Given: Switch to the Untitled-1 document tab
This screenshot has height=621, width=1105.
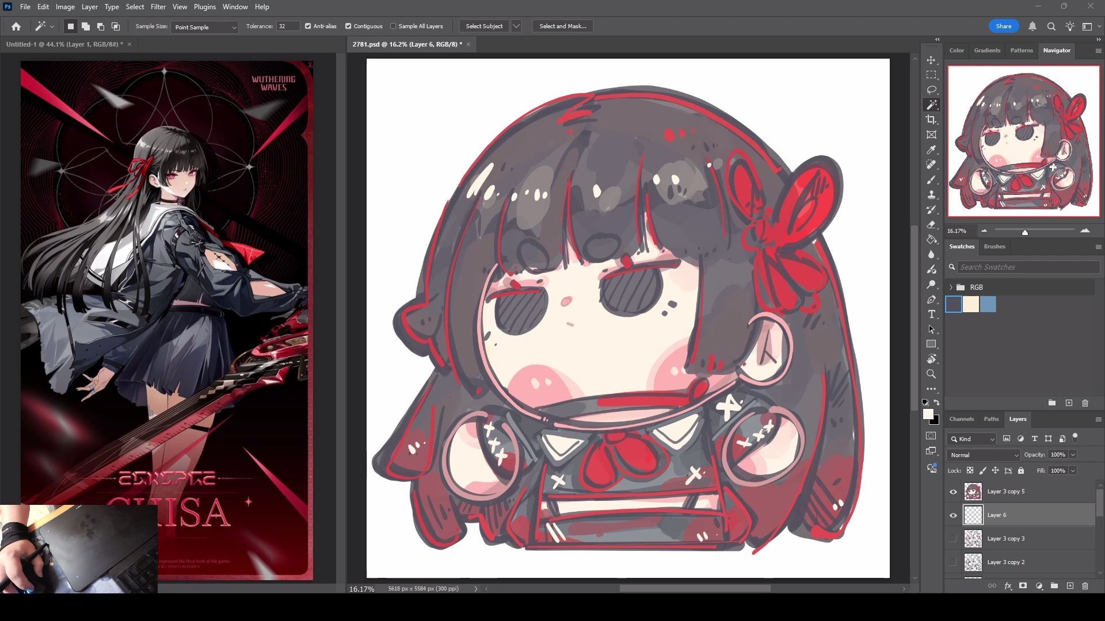Looking at the screenshot, I should tap(64, 44).
